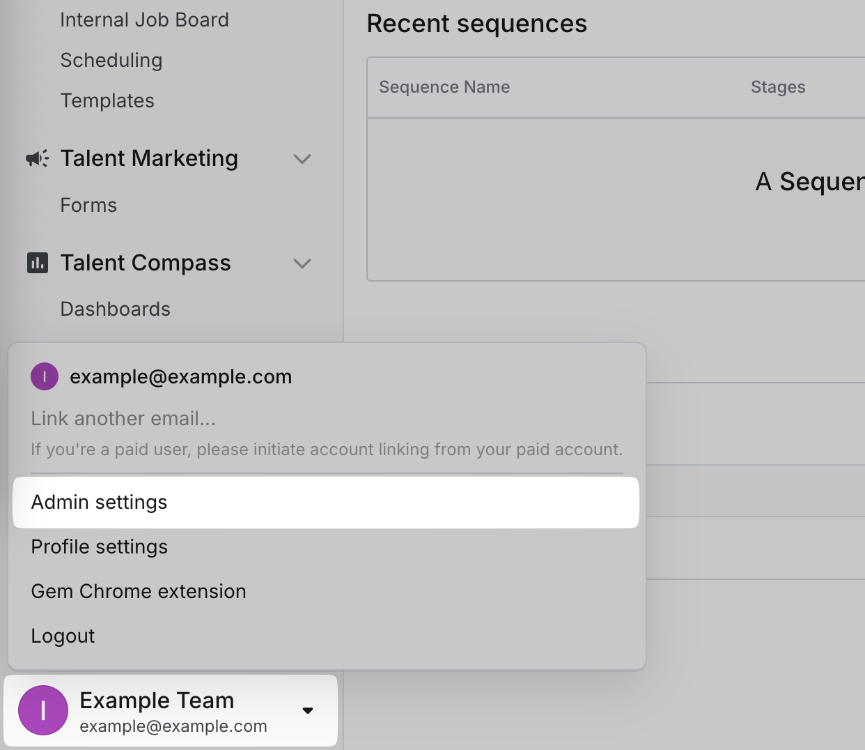Open Dashboards under Talent Compass
The image size is (865, 750).
click(116, 309)
